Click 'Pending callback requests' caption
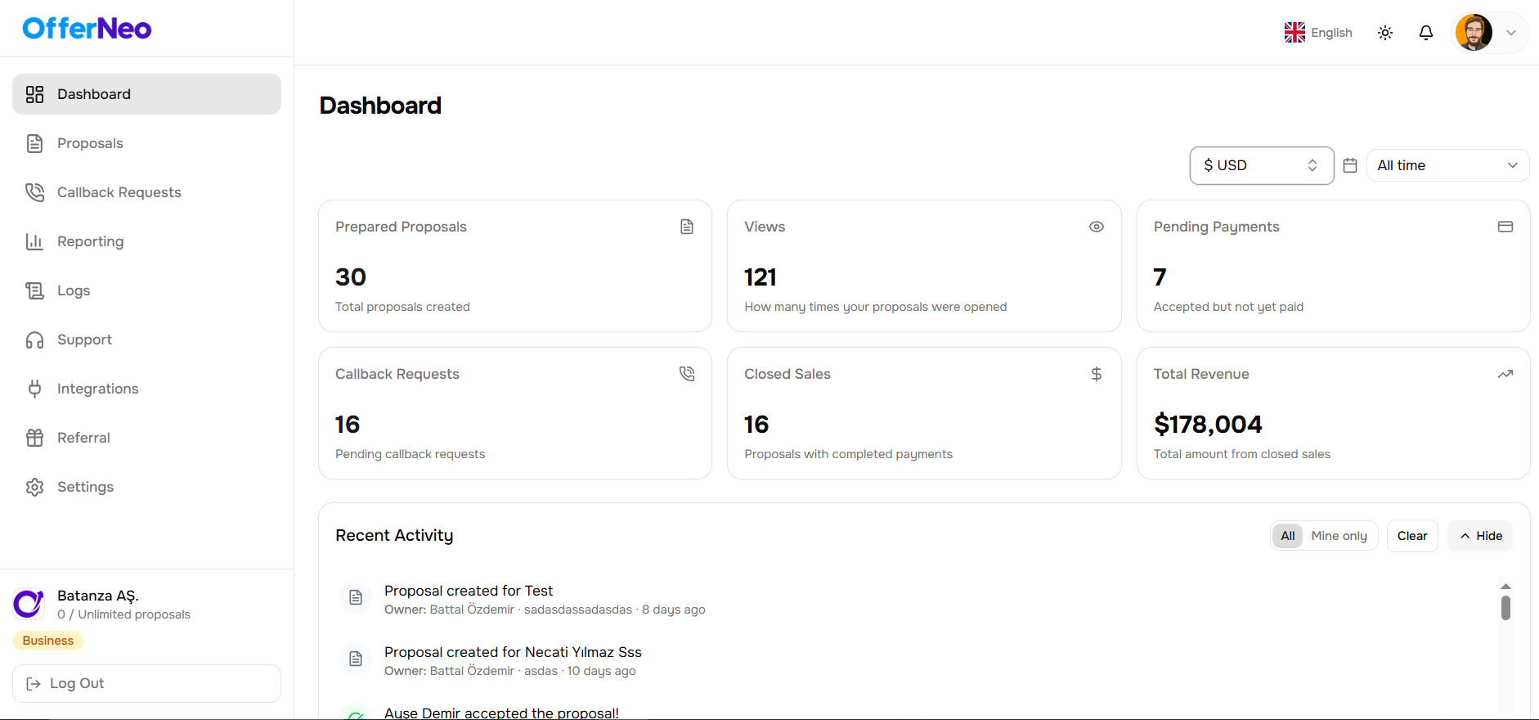The height and width of the screenshot is (720, 1539). coord(410,454)
